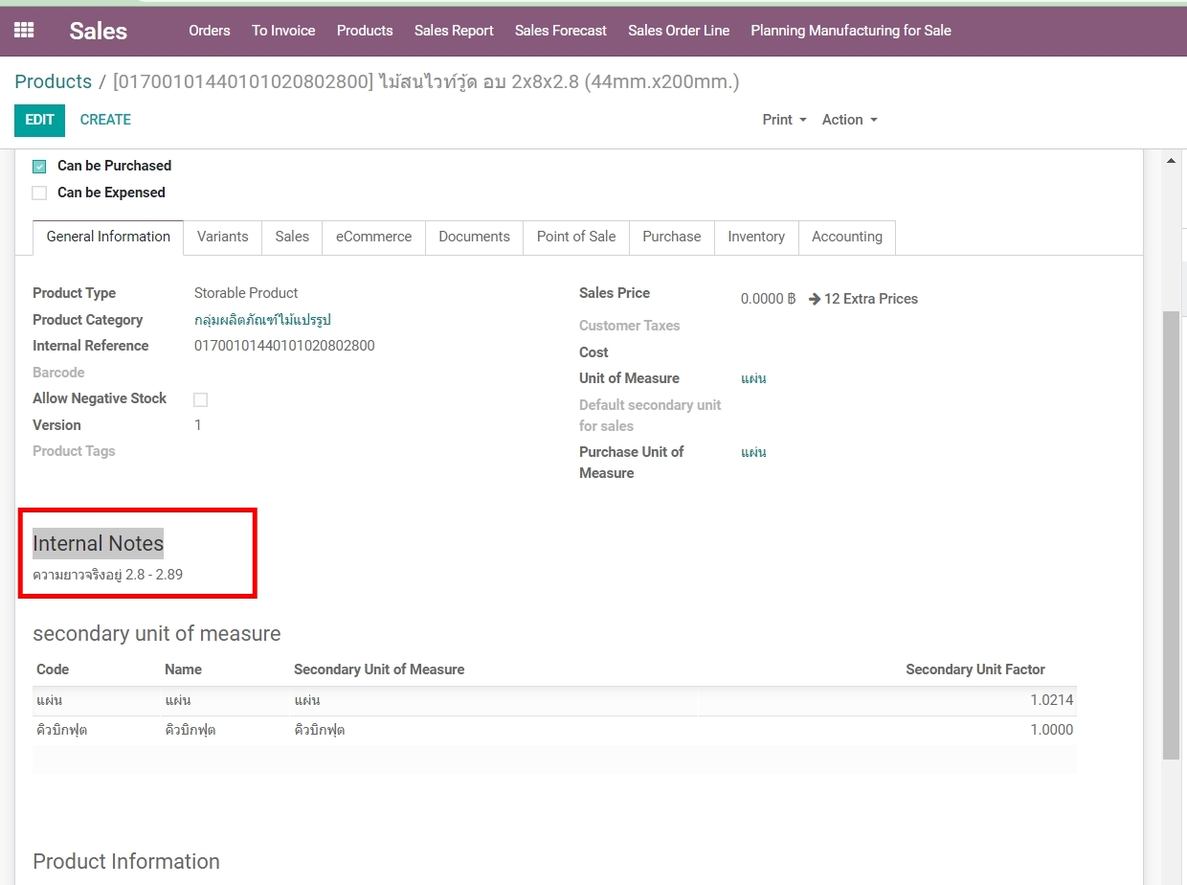Go back via Products breadcrumb link
Screen dimensions: 1187x885
[x=53, y=81]
